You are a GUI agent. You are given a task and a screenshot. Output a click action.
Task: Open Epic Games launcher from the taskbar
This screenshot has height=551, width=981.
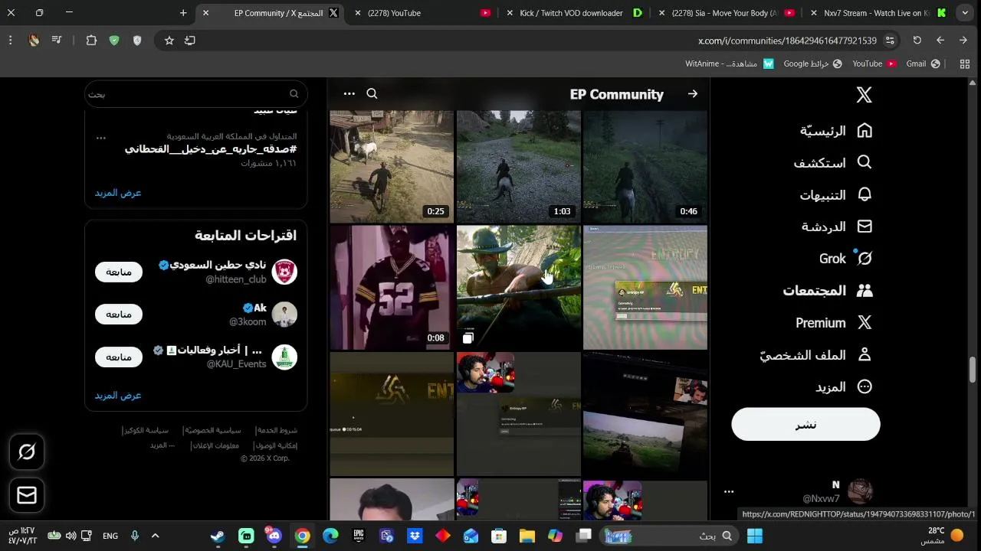click(359, 536)
